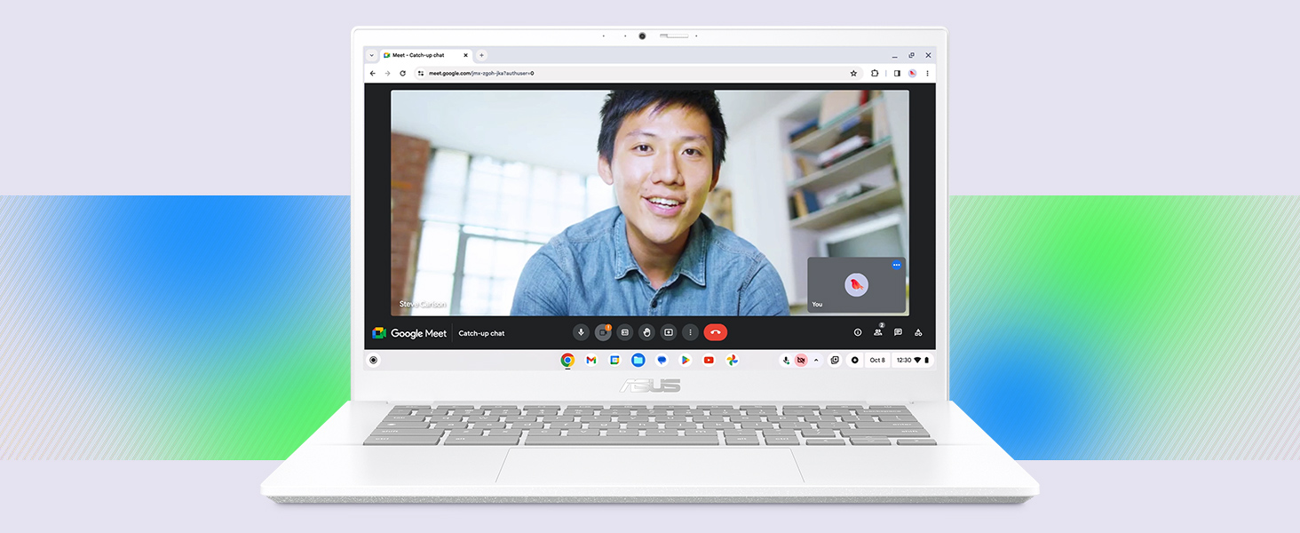Launch YouTube from the shelf
Image resolution: width=1300 pixels, height=533 pixels.
[709, 360]
